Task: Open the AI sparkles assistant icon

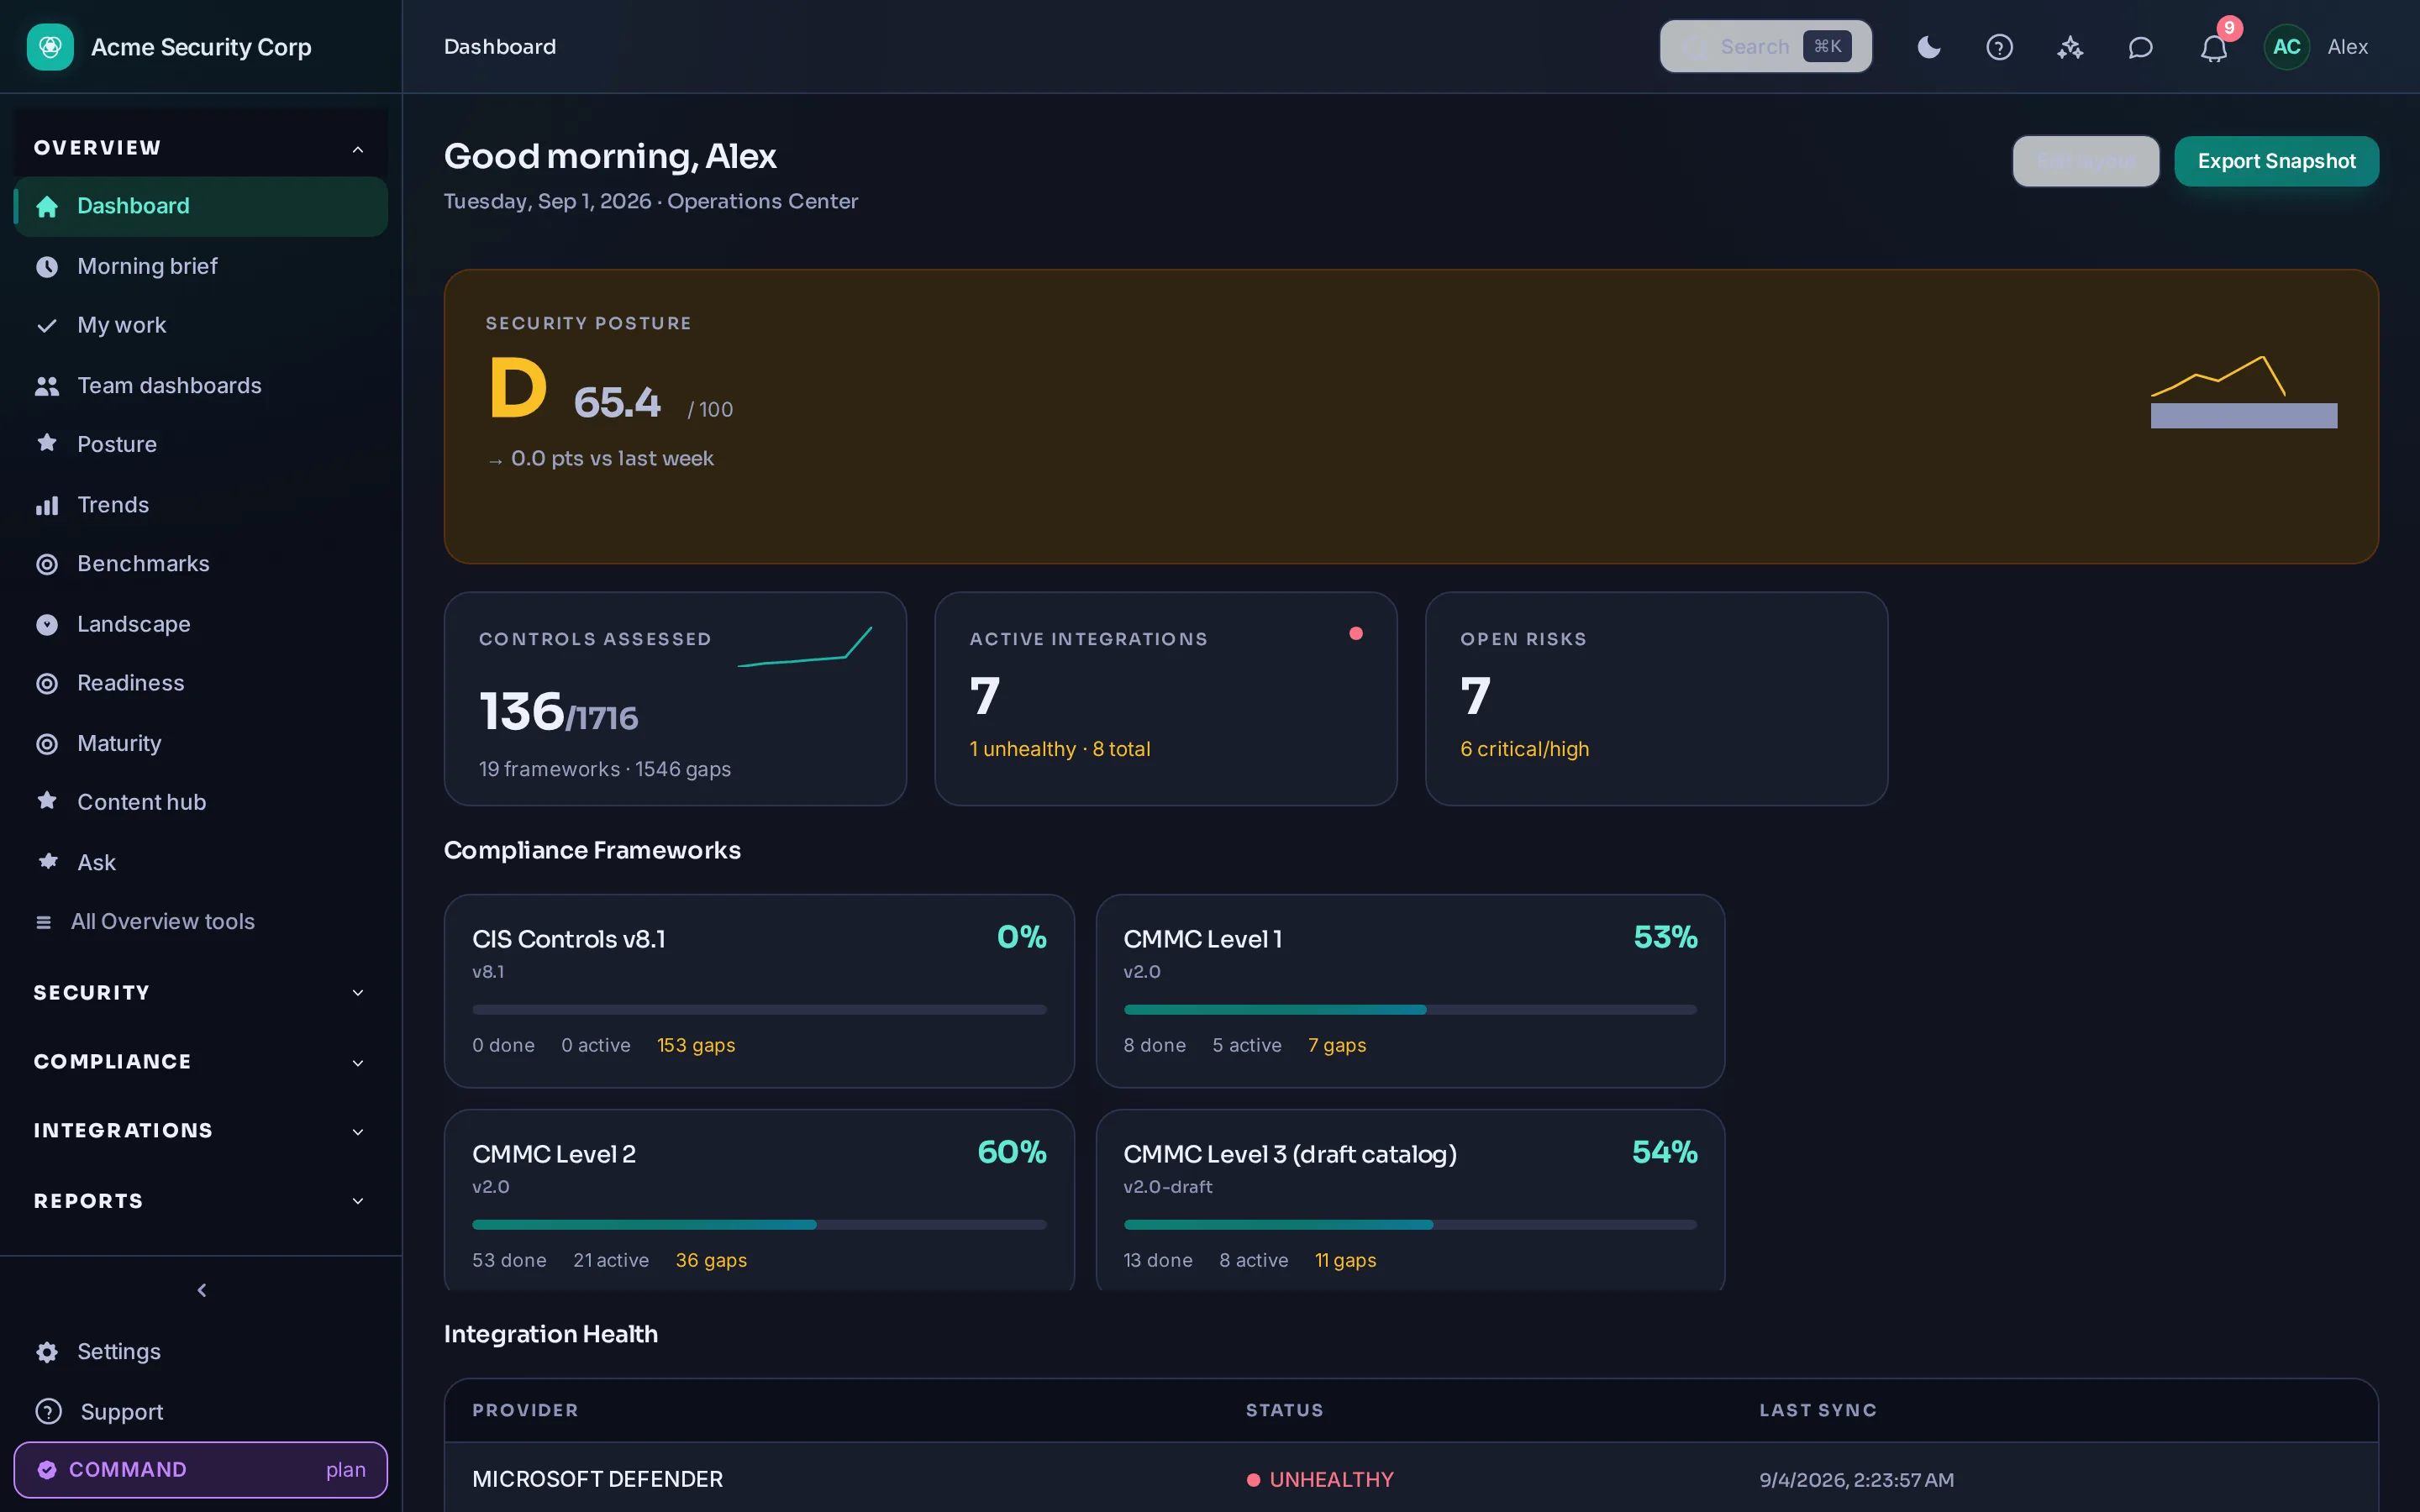Action: tap(2070, 47)
